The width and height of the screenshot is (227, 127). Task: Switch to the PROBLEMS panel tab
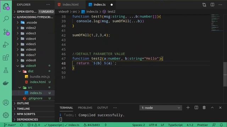point(85,108)
